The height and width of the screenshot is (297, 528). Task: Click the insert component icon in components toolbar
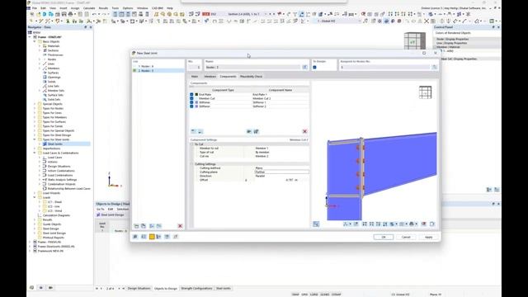click(x=249, y=131)
